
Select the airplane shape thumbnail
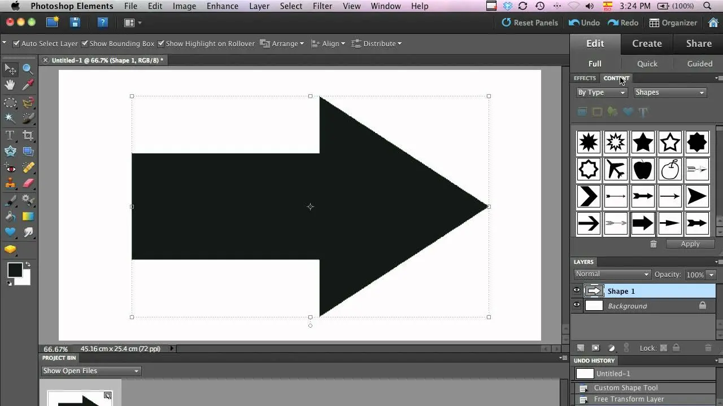(x=616, y=169)
